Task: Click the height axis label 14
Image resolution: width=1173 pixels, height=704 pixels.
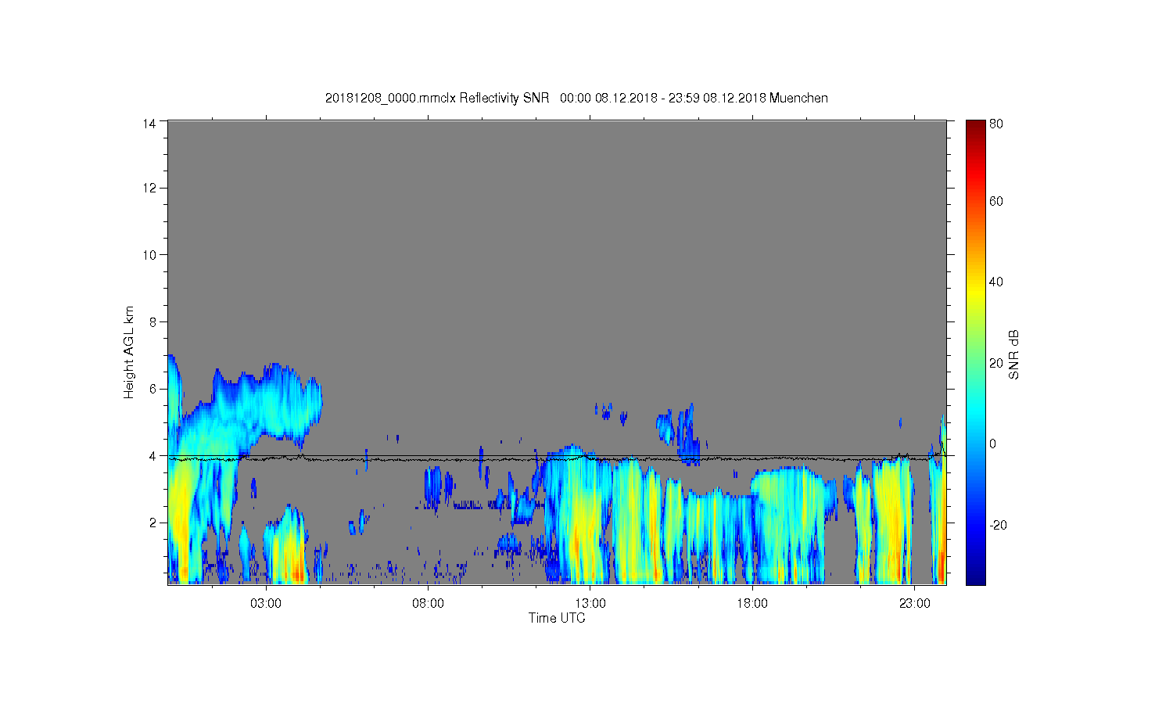Action: [x=149, y=123]
